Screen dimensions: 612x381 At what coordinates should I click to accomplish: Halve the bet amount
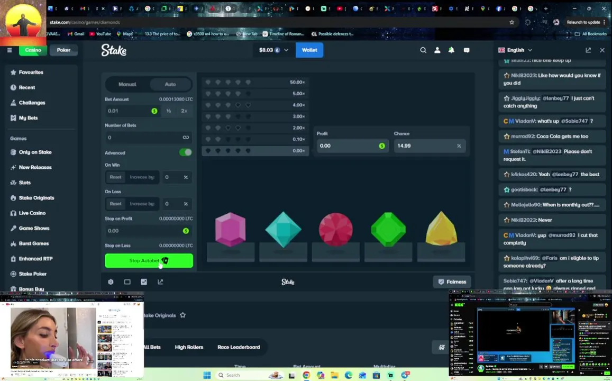tap(169, 111)
